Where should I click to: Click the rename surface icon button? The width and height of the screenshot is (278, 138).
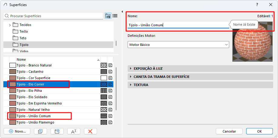coord(73,131)
